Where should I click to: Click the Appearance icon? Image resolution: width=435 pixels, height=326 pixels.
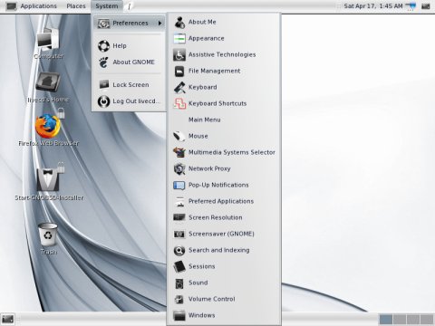point(179,38)
